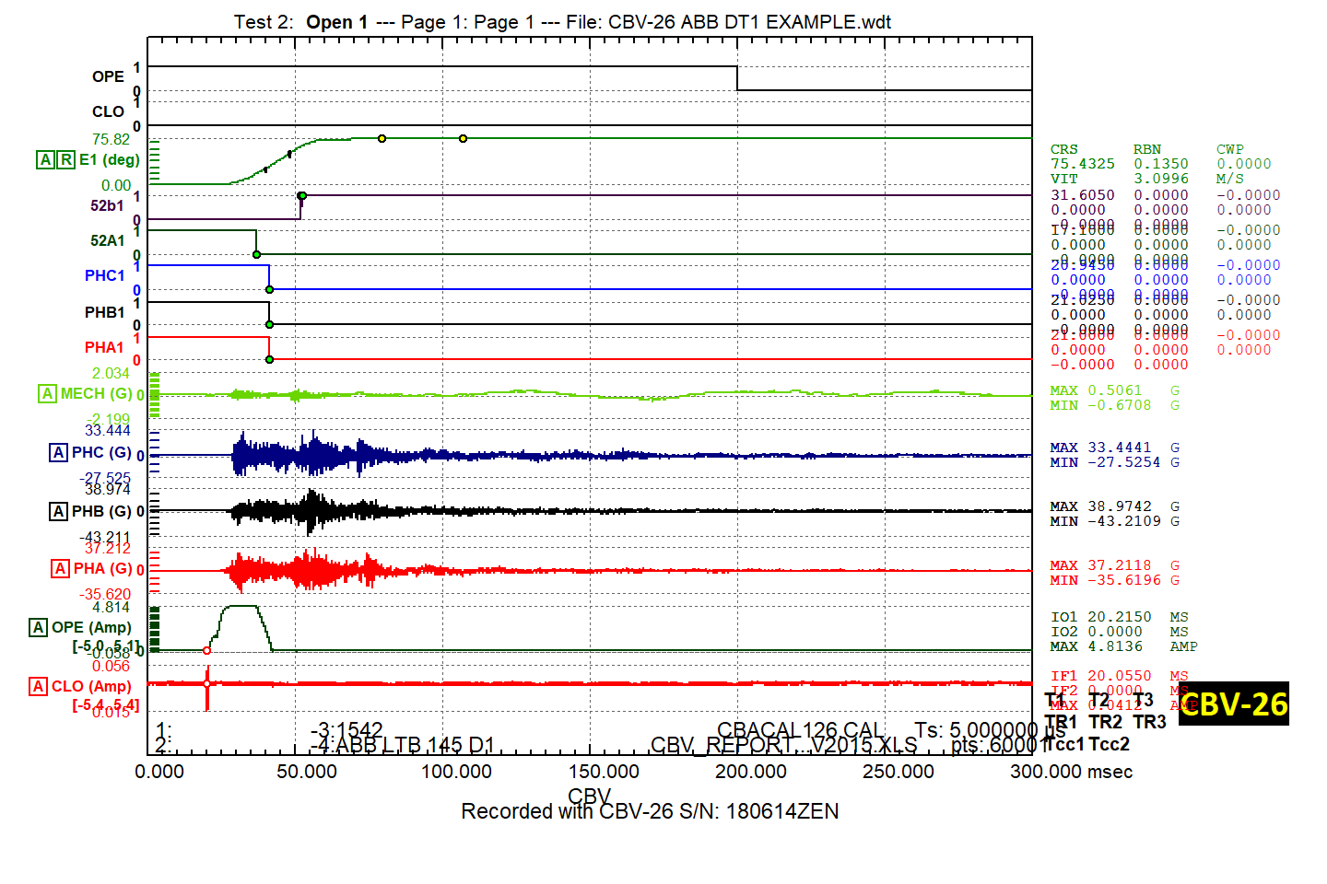The height and width of the screenshot is (884, 1327).
Task: Click the TR2 label
Action: [1105, 722]
